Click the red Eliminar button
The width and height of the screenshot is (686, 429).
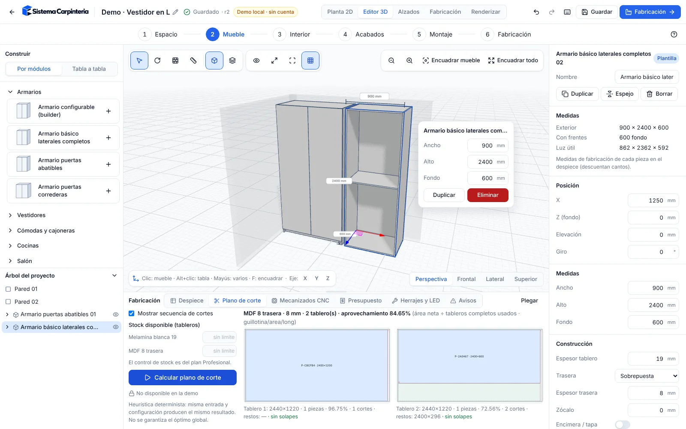coord(488,195)
